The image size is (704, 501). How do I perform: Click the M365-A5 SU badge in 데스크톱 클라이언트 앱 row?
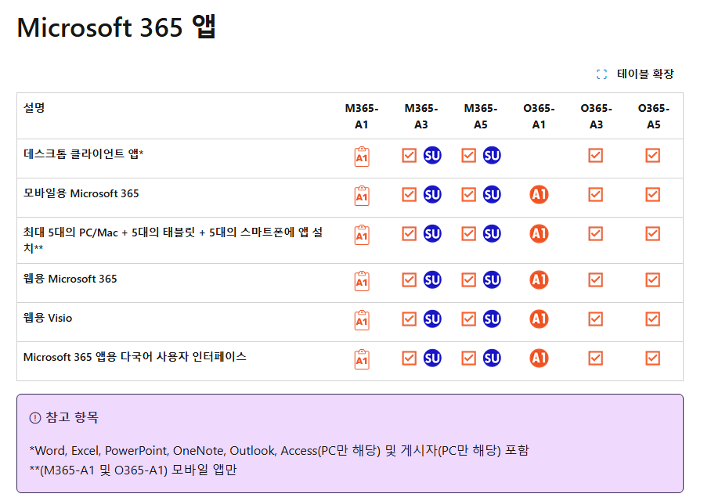pyautogui.click(x=492, y=155)
